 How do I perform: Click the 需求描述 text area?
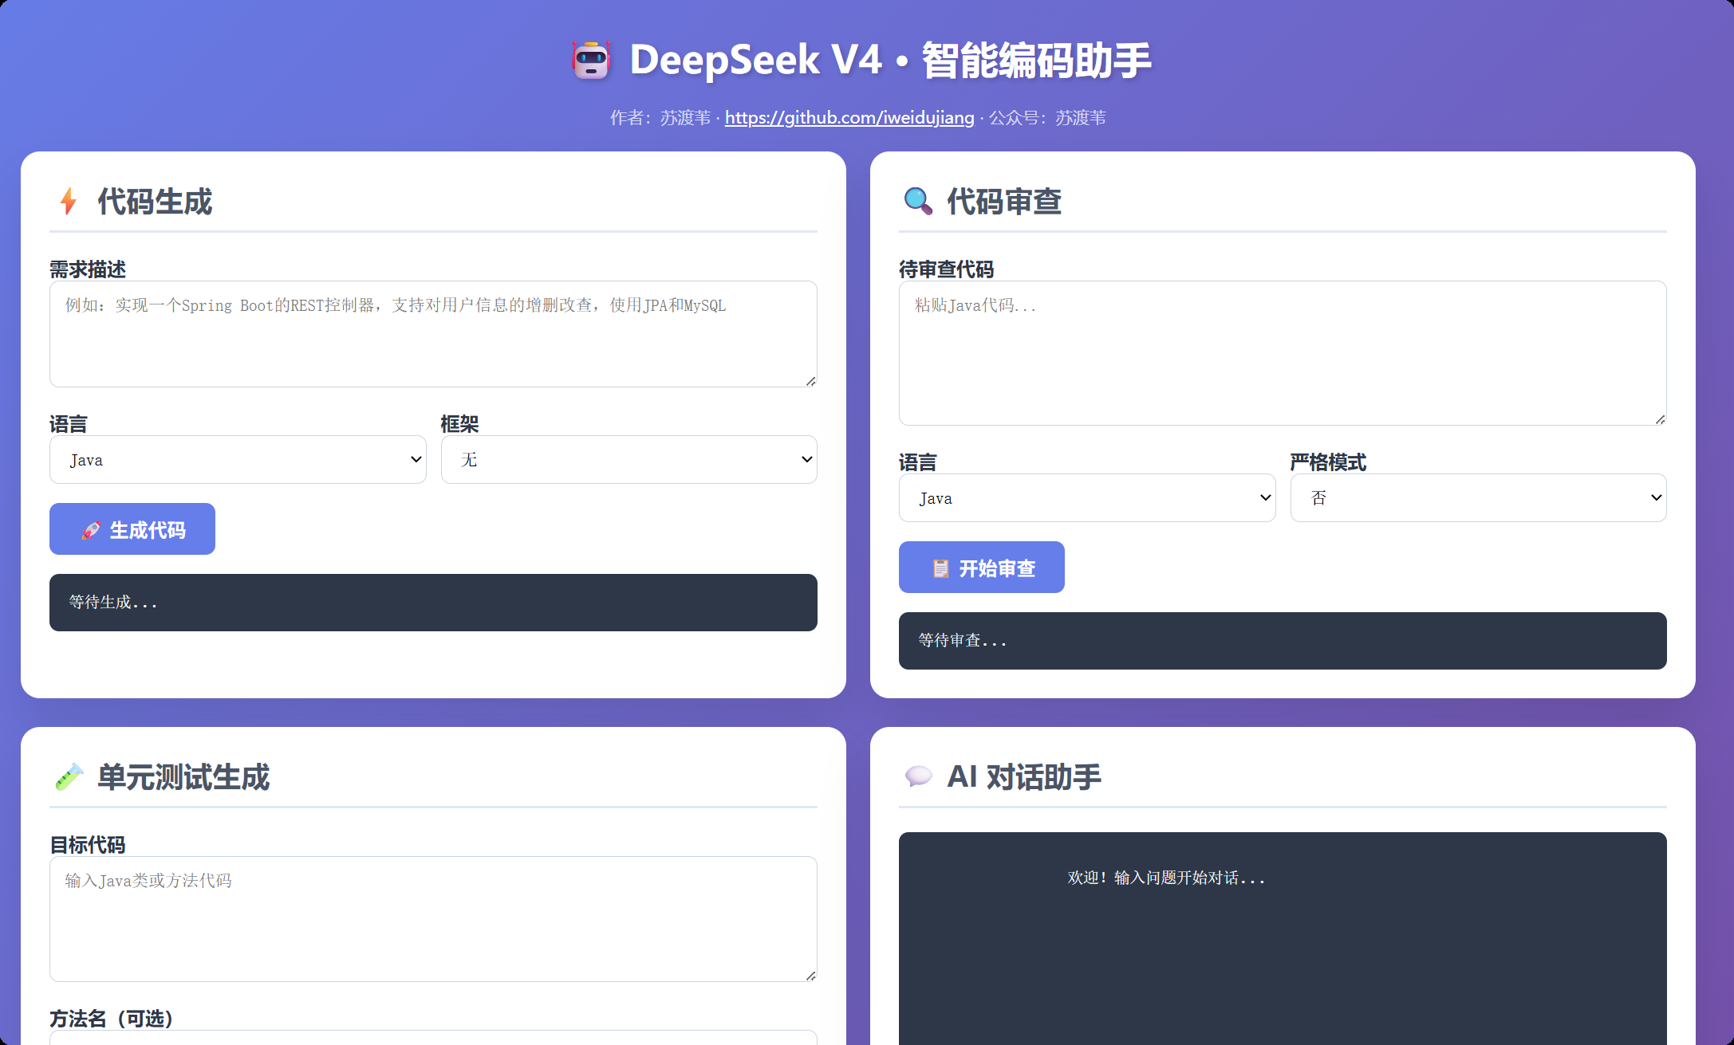click(433, 334)
